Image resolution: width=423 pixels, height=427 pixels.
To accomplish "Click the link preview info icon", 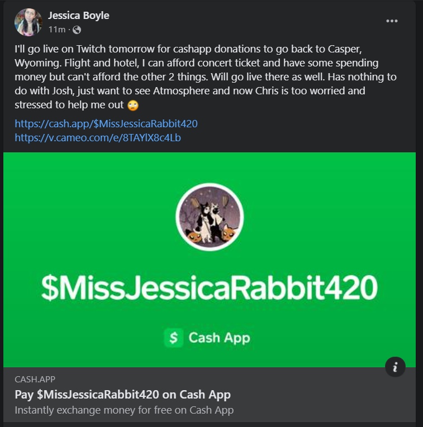I will click(x=395, y=367).
